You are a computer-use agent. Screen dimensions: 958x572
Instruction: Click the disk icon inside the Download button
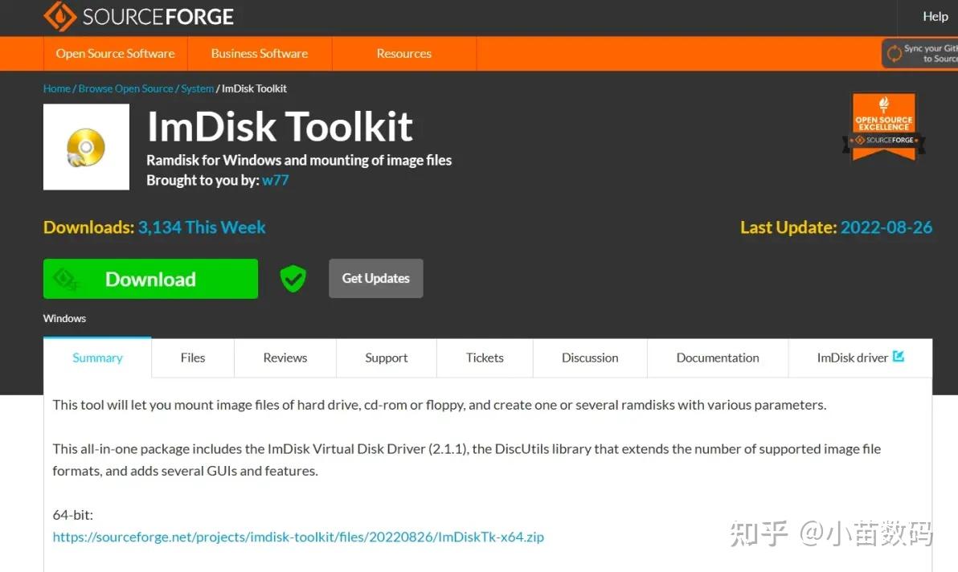(x=67, y=278)
